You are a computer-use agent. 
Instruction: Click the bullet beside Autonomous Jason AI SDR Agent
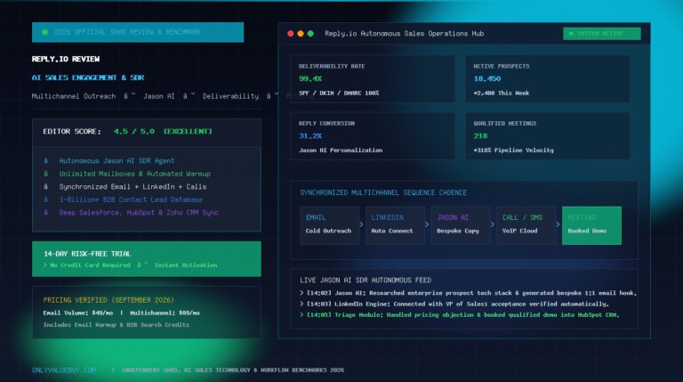tap(45, 161)
